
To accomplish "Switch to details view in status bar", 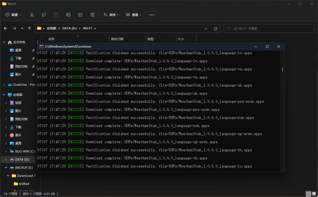I will pyautogui.click(x=308, y=194).
